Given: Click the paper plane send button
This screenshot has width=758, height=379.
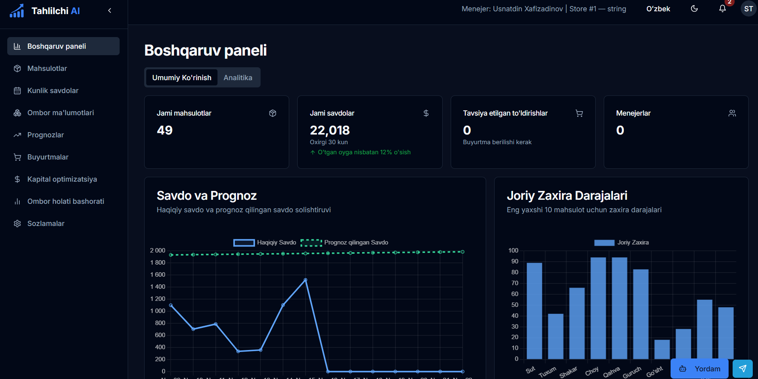Looking at the screenshot, I should (x=742, y=369).
